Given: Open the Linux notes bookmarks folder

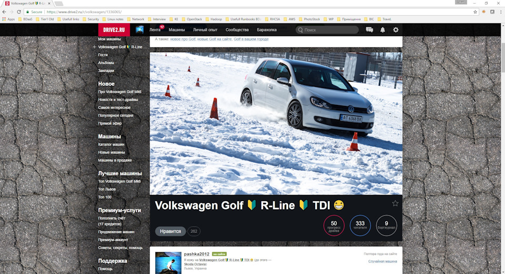Looking at the screenshot, I should click(113, 19).
